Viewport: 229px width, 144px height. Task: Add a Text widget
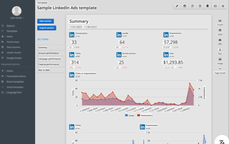coord(220,51)
